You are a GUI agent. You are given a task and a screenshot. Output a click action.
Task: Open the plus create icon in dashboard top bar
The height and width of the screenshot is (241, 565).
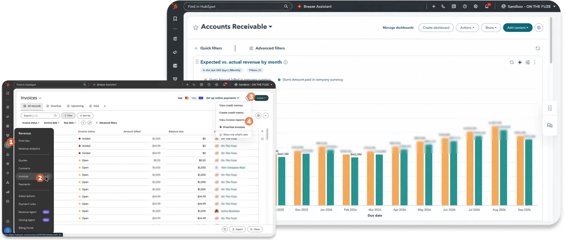[x=433, y=7]
